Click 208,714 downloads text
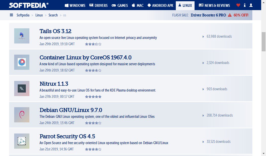Viewport: 266px width, 156px height. pyautogui.click(x=220, y=115)
